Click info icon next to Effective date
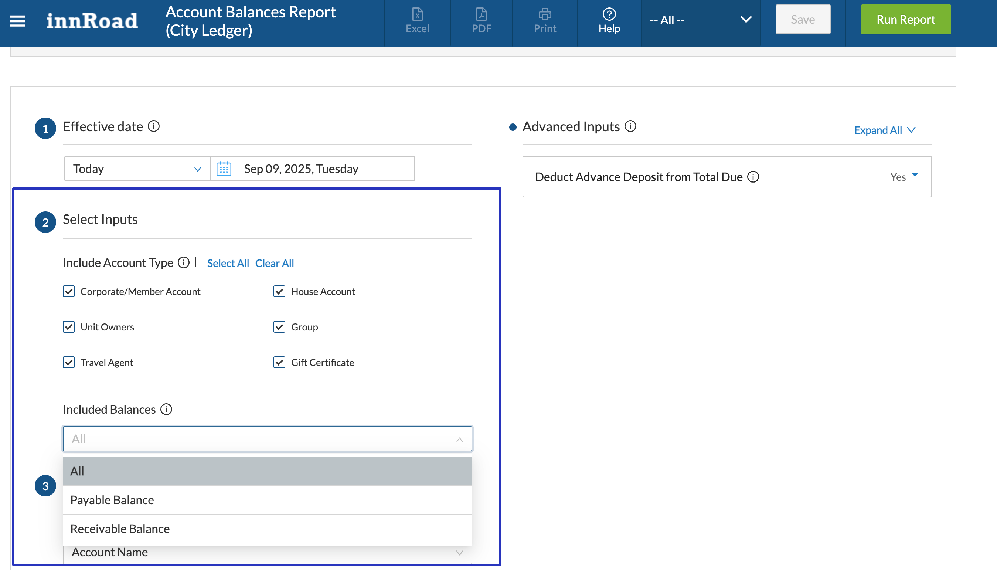This screenshot has height=570, width=997. tap(154, 126)
